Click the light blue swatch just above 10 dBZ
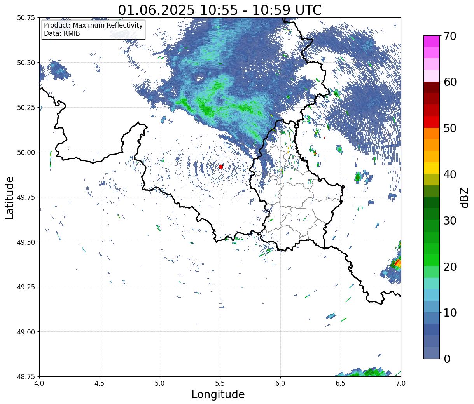 pos(432,306)
